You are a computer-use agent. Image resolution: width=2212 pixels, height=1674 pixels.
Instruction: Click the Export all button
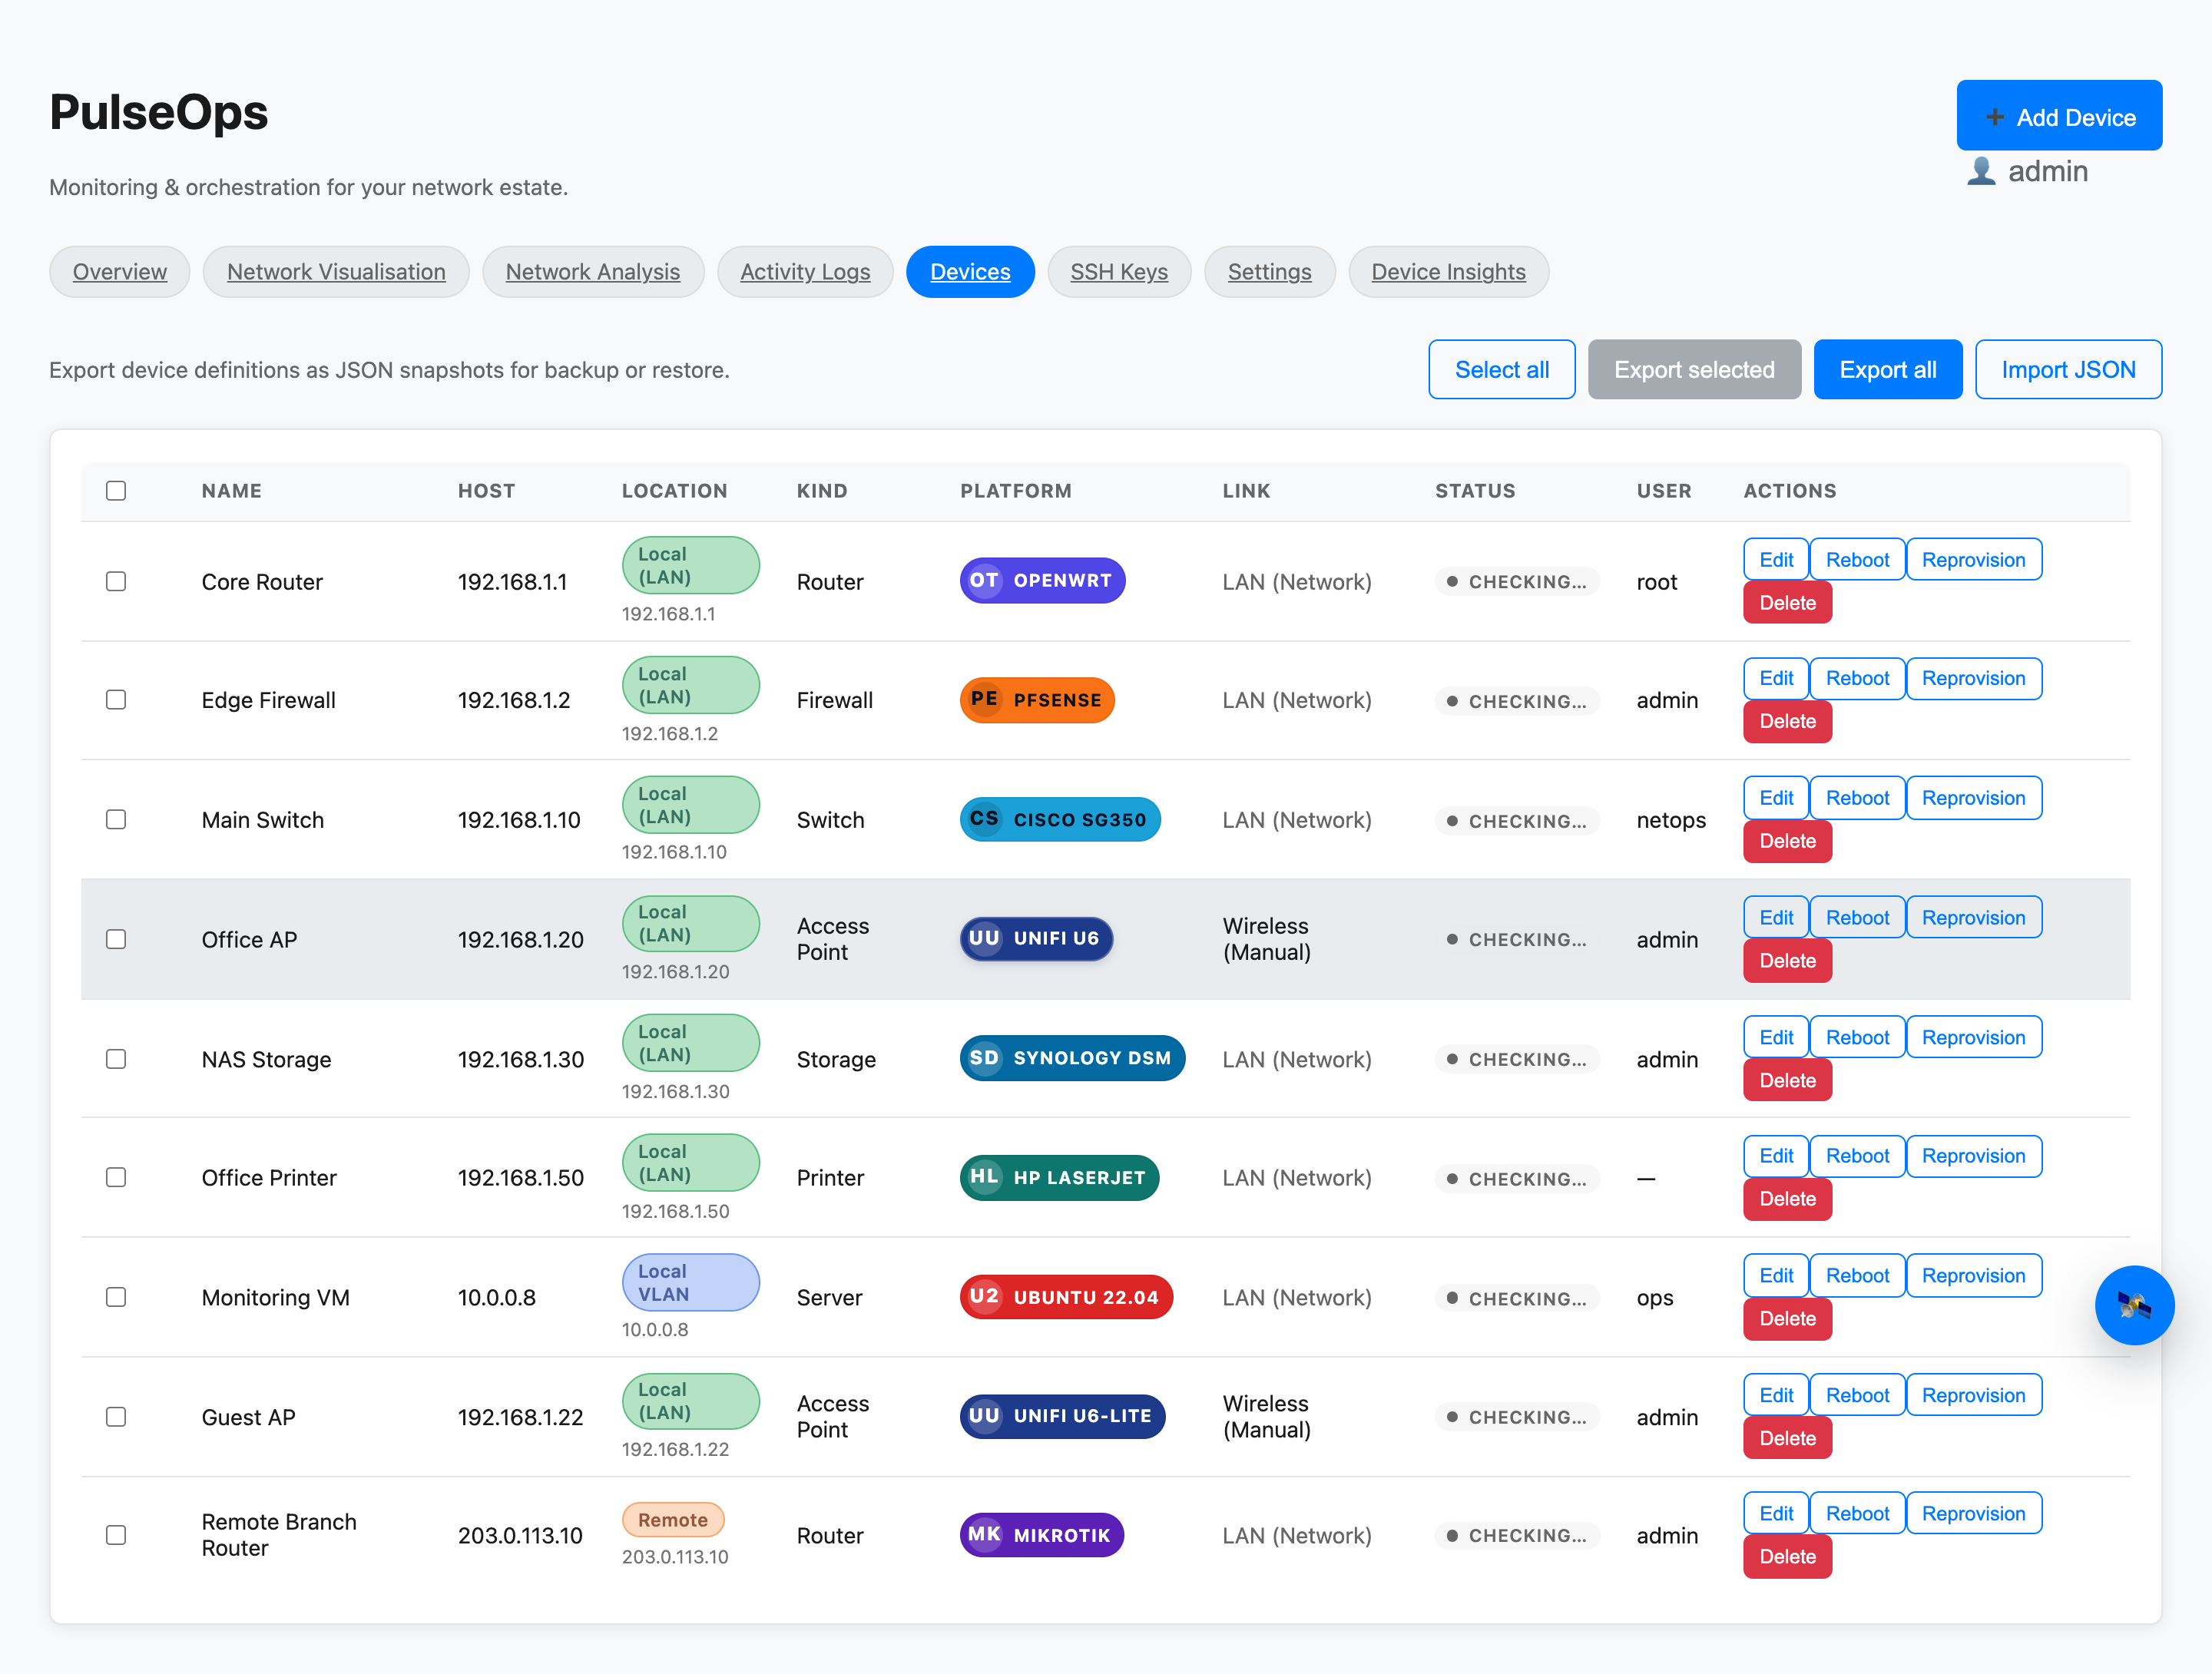tap(1887, 370)
